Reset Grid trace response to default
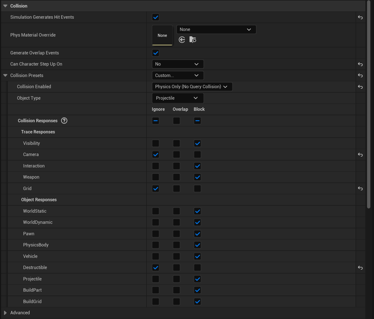The height and width of the screenshot is (319, 374). pos(360,189)
